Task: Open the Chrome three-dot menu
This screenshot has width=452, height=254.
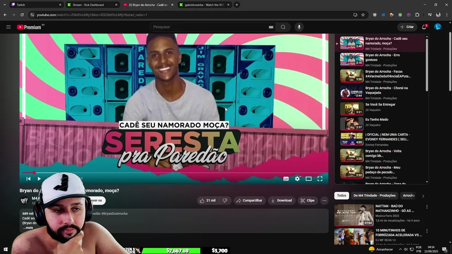Action: pos(447,15)
